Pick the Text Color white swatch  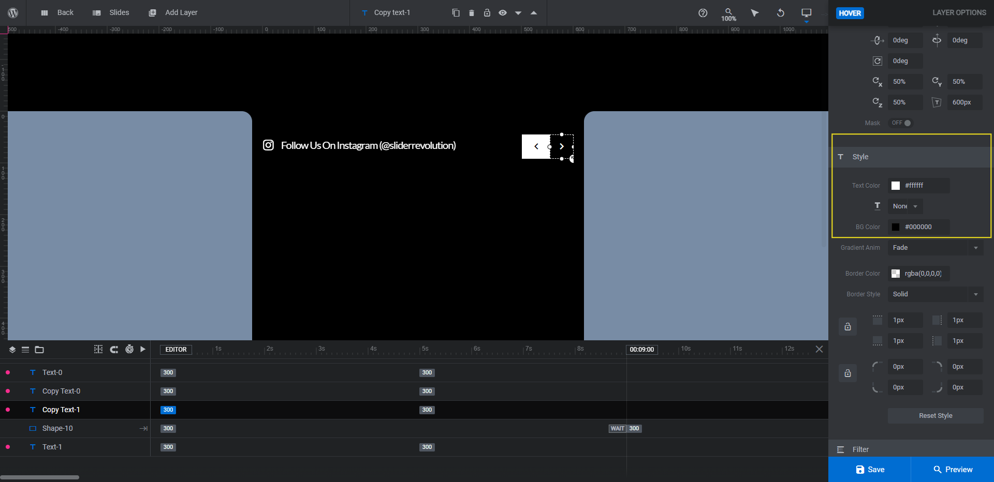pyautogui.click(x=896, y=186)
